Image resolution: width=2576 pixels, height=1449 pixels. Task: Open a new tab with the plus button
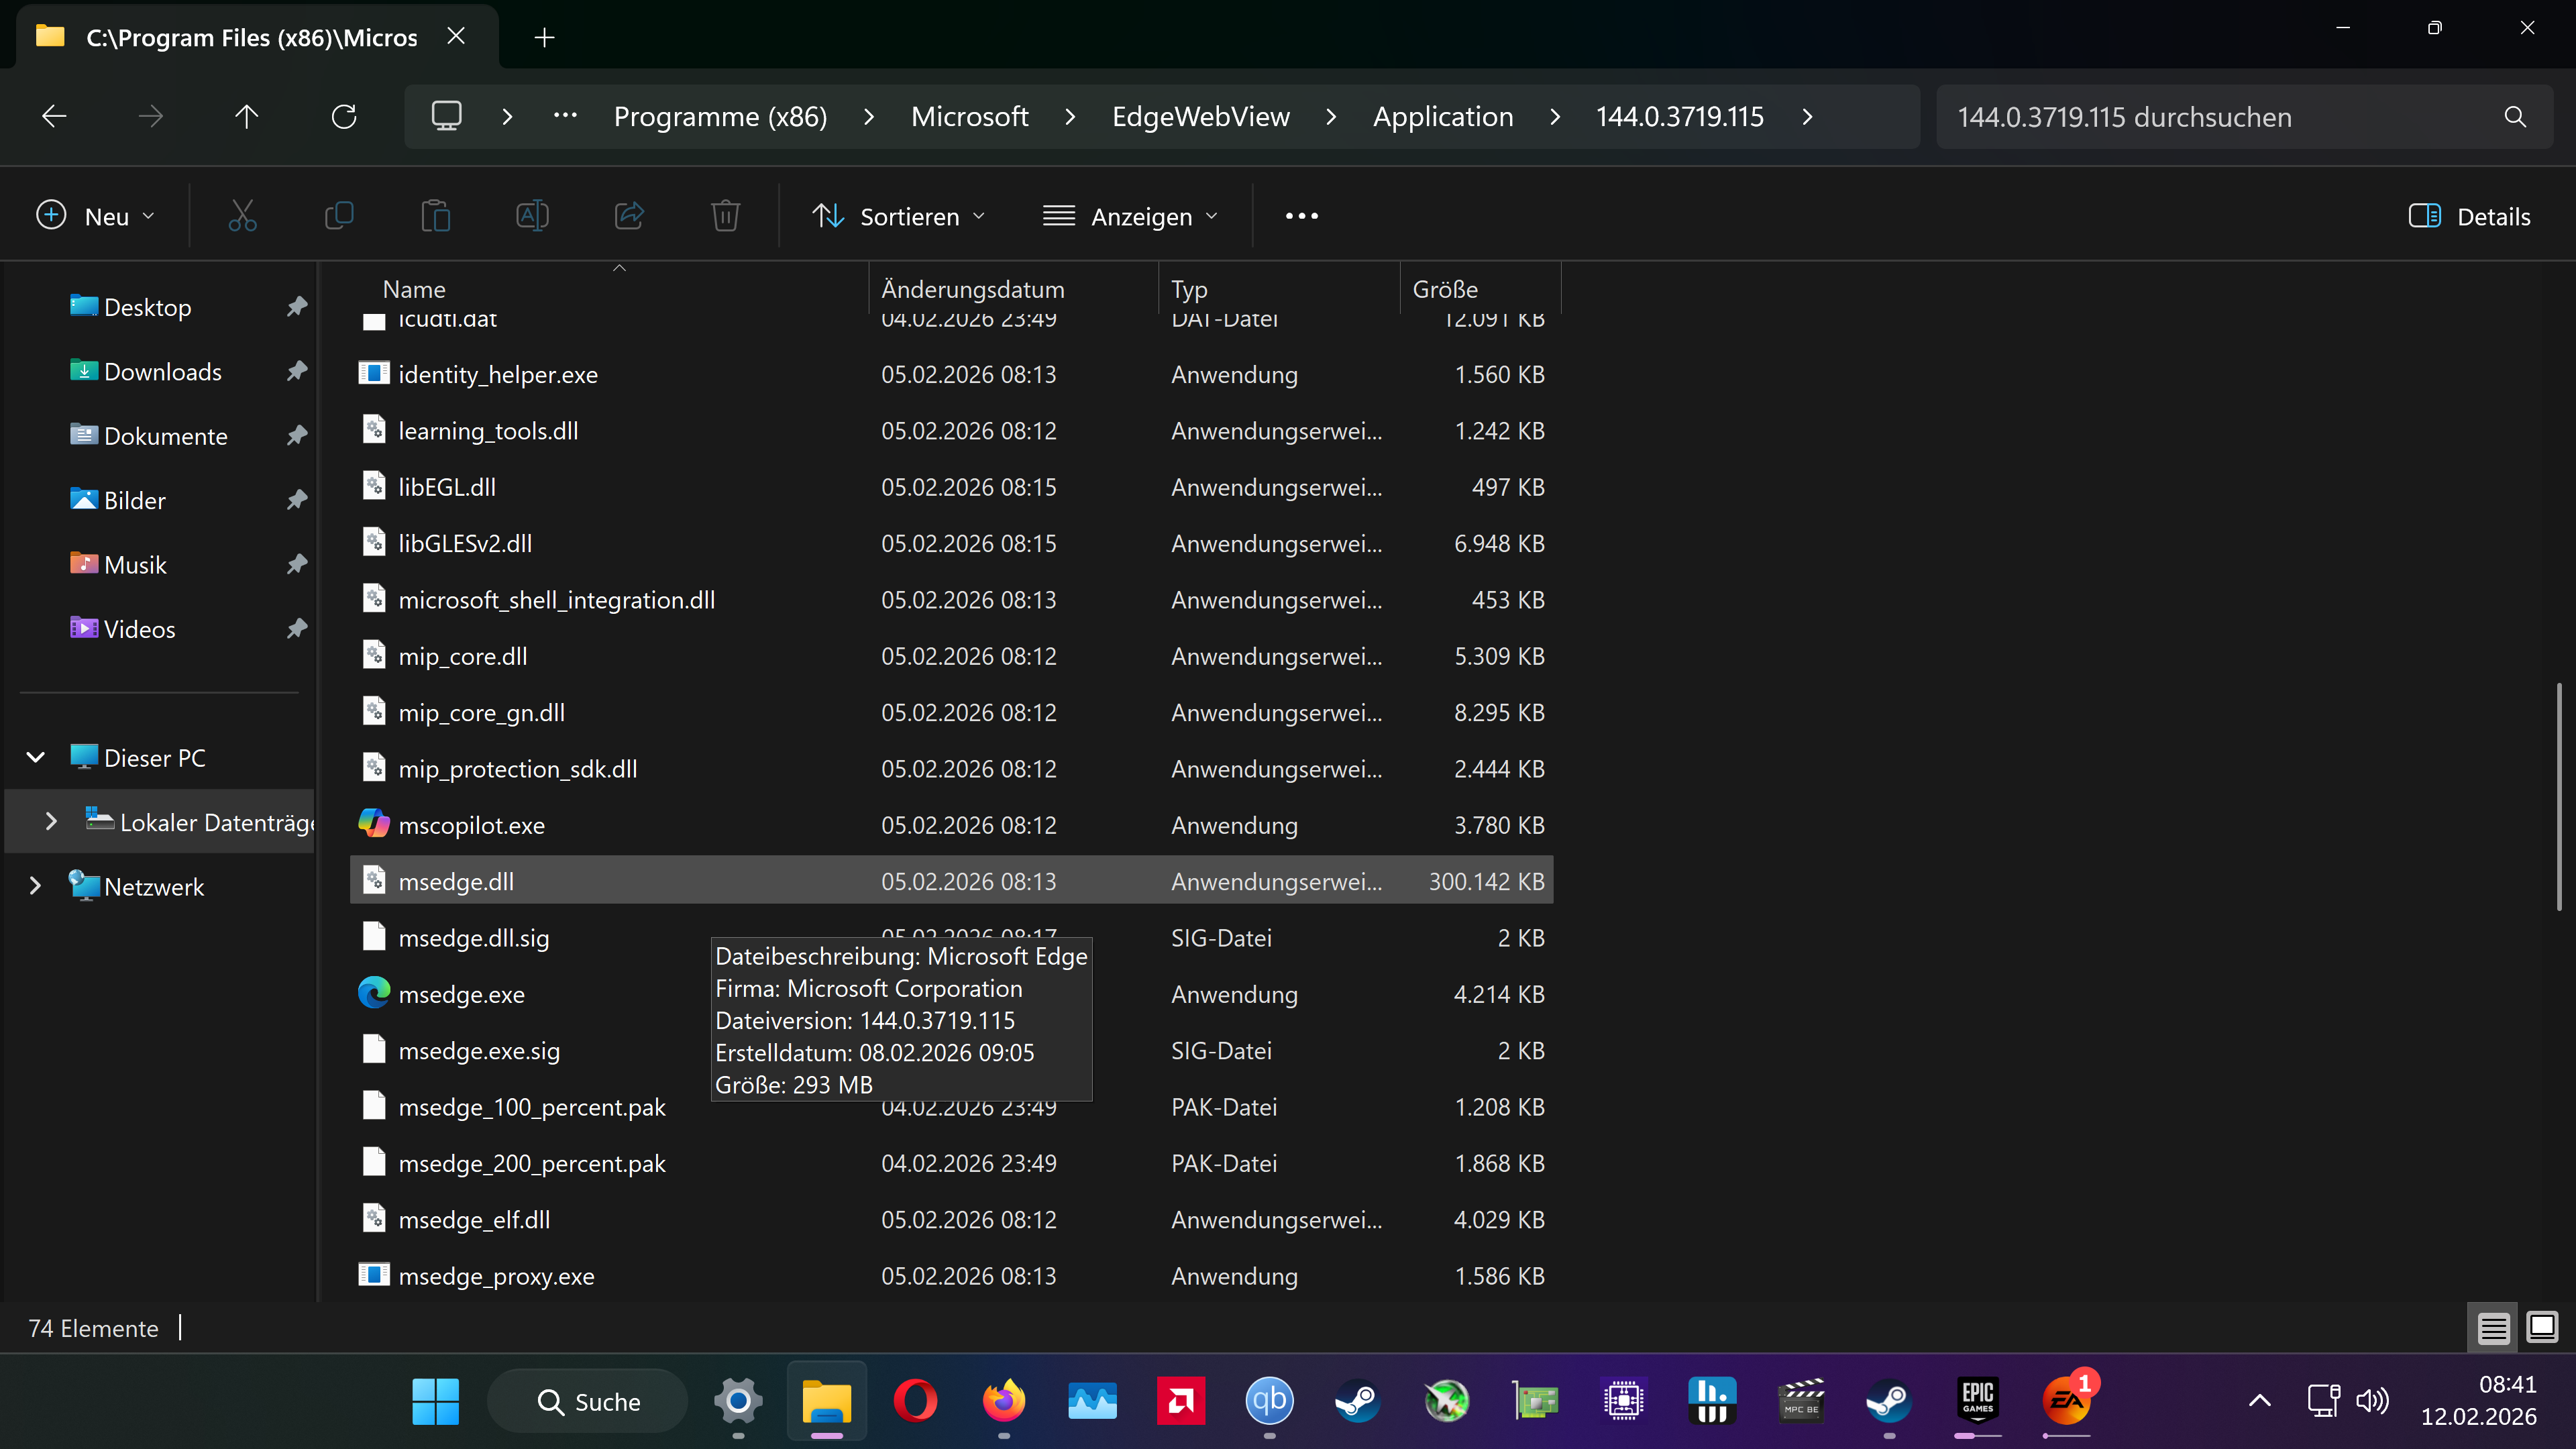544,36
